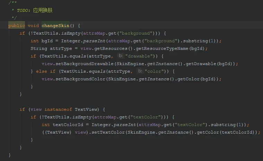
Task: Click setBackgroundDrawable method call
Action: coord(85,64)
